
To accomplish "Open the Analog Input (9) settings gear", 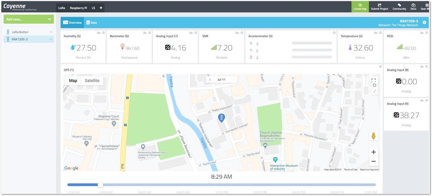I will 426,100.
